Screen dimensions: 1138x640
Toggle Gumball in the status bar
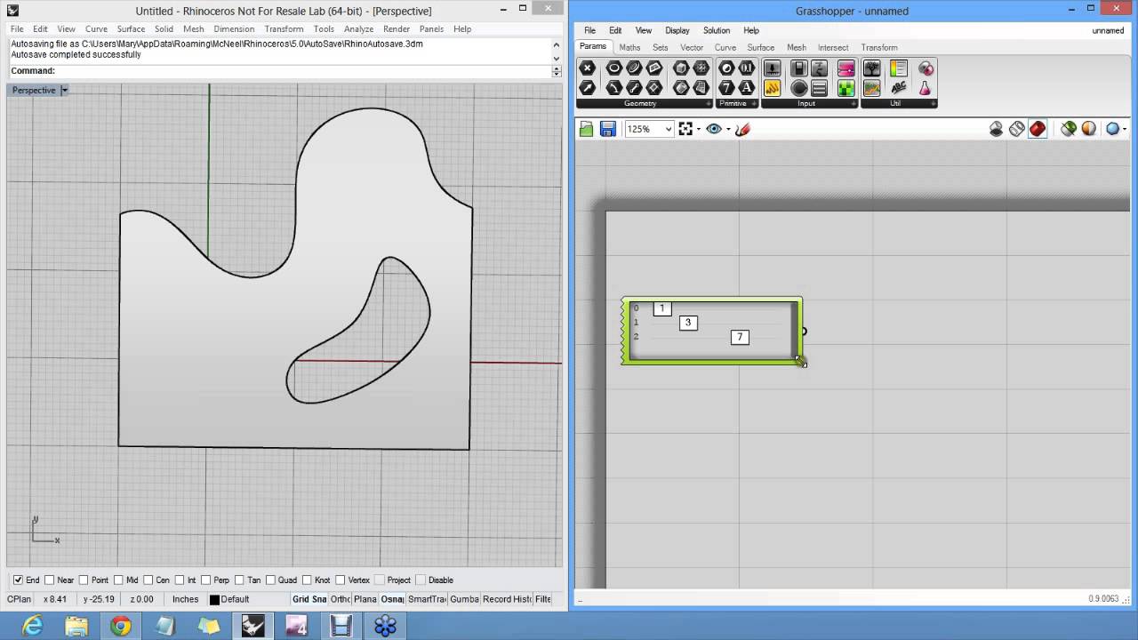point(464,599)
